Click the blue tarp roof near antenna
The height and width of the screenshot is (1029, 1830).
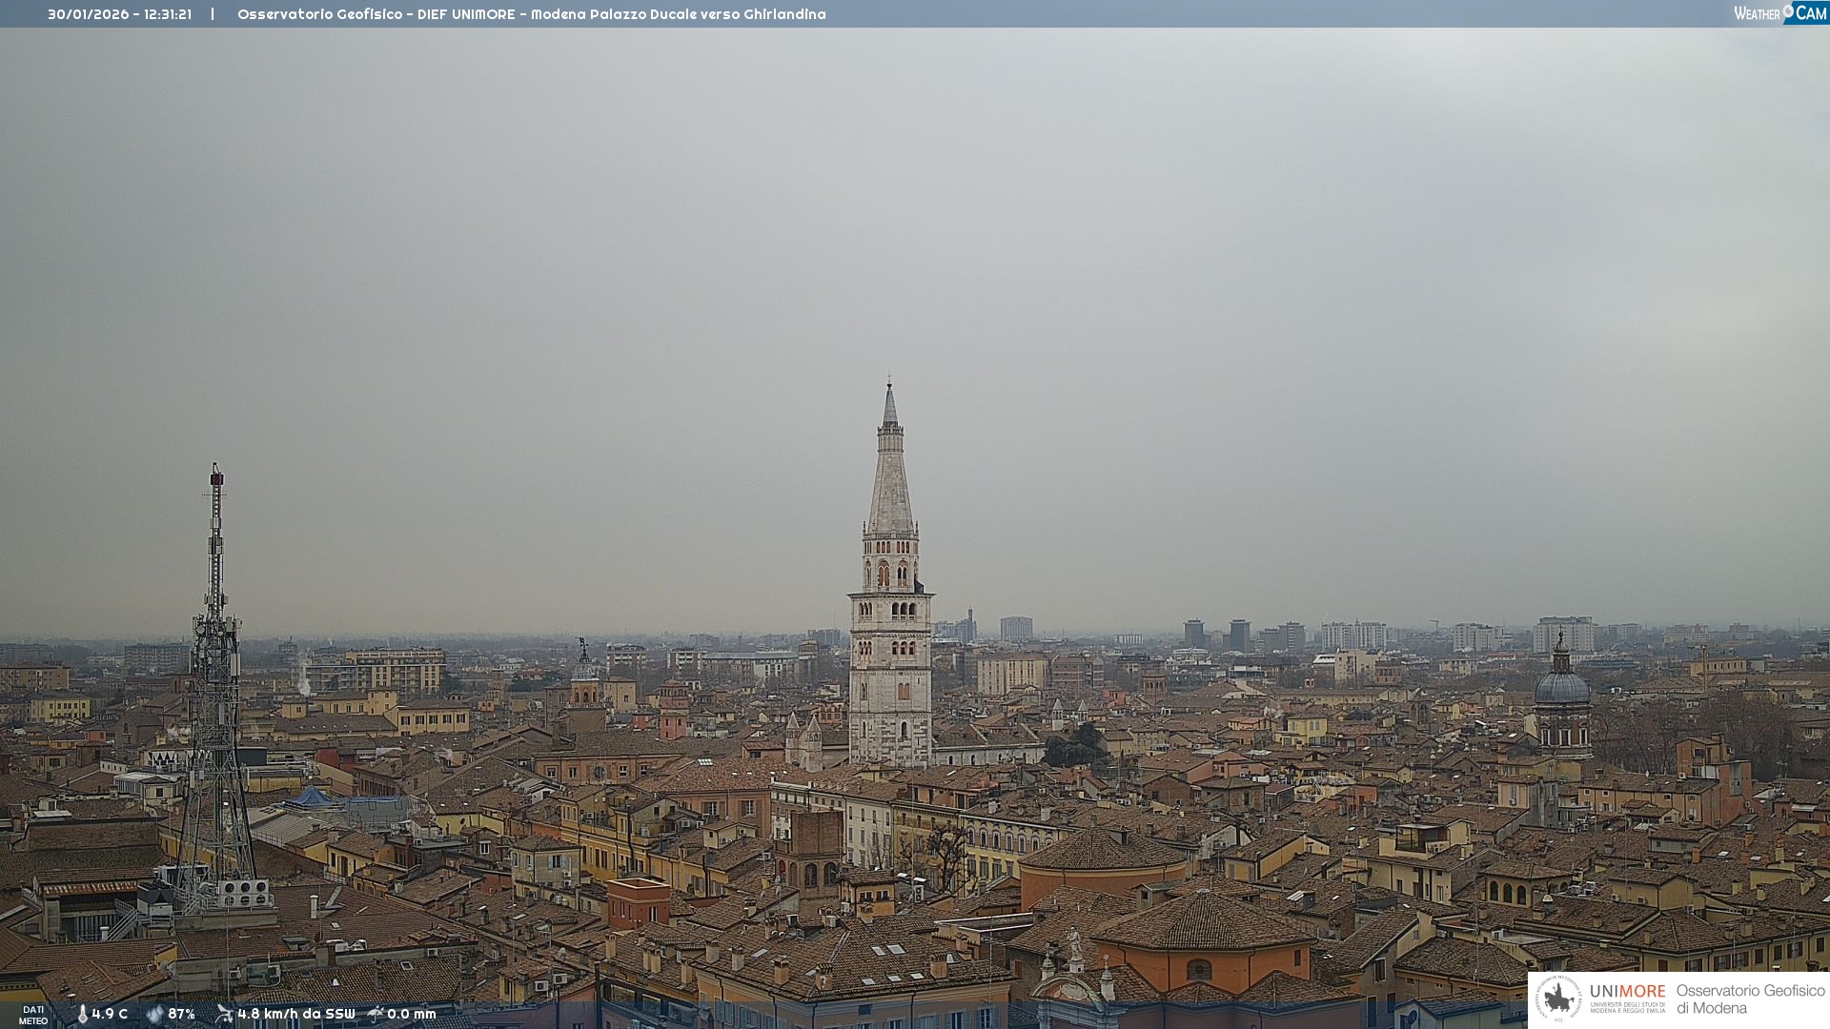[313, 797]
